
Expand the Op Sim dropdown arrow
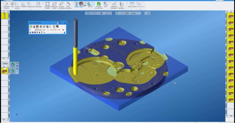pos(90,10)
